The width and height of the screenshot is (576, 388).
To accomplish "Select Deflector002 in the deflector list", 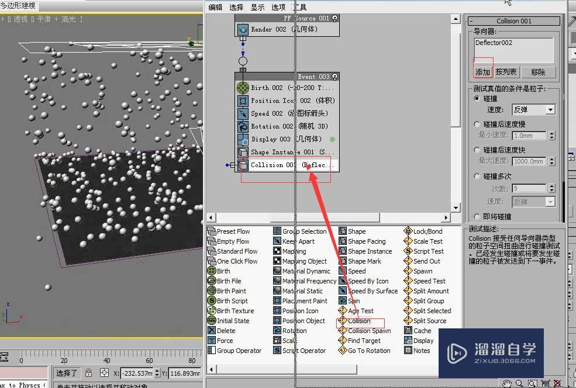I will point(494,43).
